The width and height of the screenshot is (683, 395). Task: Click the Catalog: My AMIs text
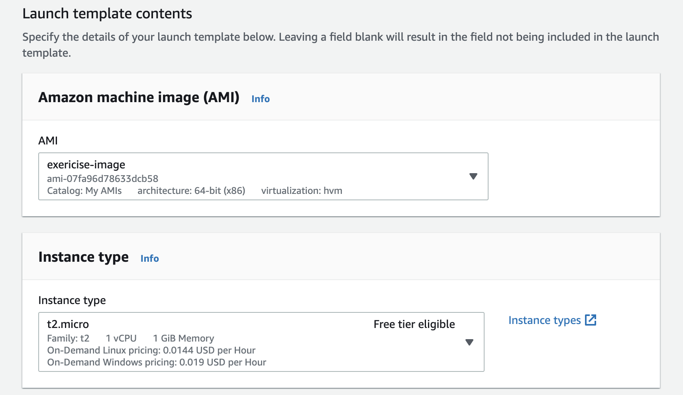[84, 191]
